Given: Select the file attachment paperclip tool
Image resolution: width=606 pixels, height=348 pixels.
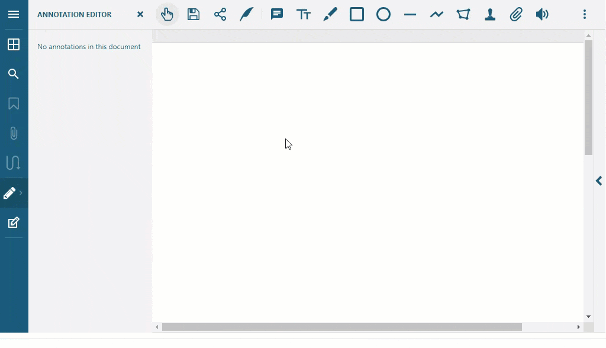Looking at the screenshot, I should pyautogui.click(x=516, y=14).
